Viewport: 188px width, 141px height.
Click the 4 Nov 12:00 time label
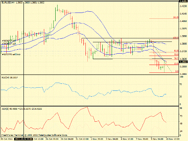(x=127, y=139)
